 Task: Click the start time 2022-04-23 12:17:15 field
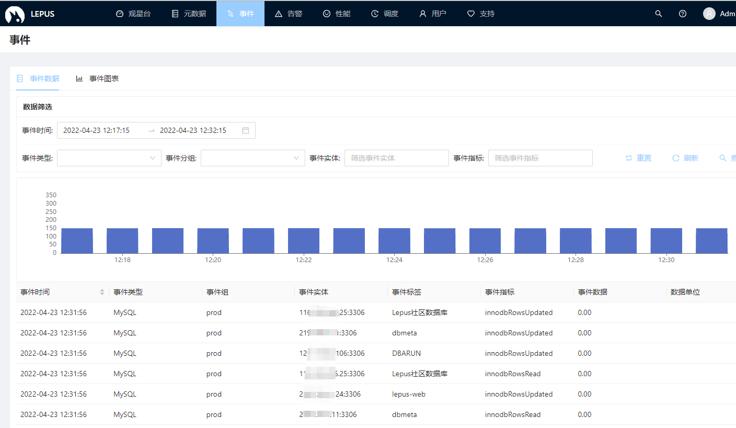pyautogui.click(x=96, y=130)
